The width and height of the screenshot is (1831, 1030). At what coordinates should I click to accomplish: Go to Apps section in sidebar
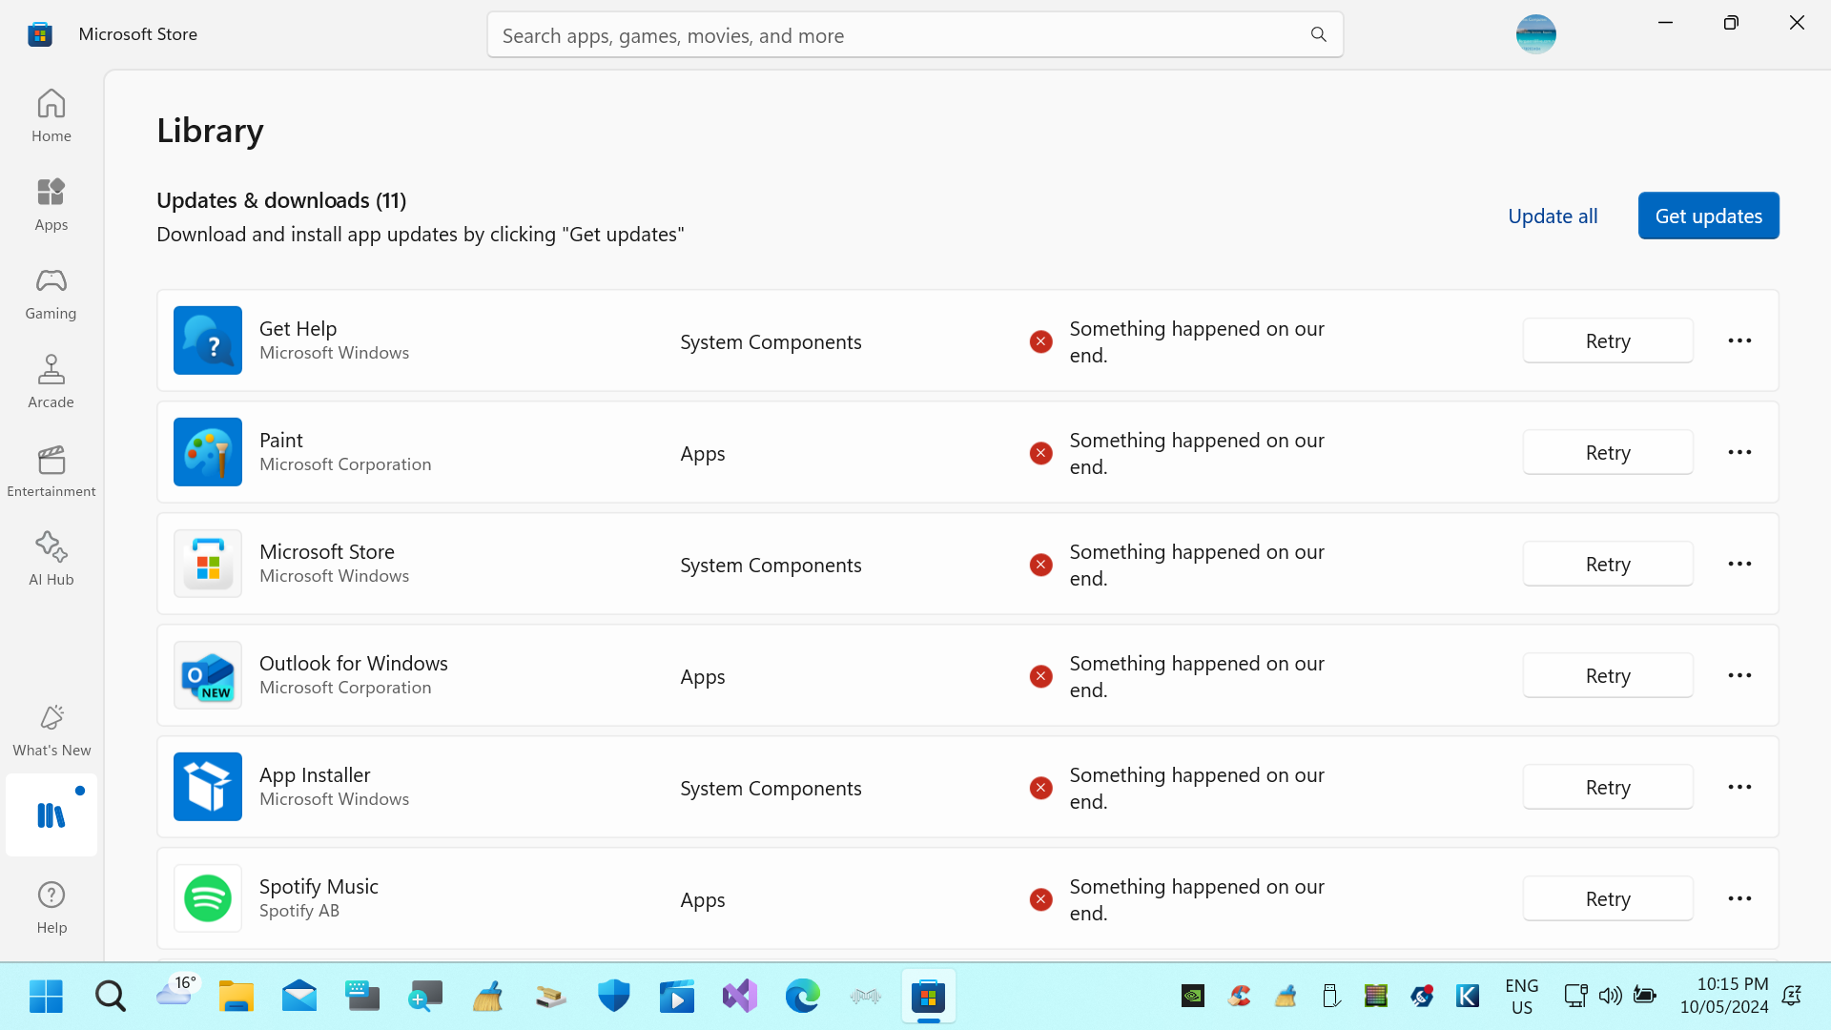pyautogui.click(x=51, y=204)
